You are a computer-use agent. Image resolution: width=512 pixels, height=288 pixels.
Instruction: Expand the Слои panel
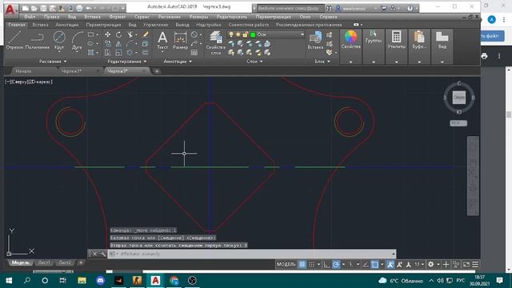[x=254, y=62]
